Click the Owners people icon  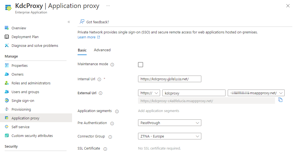pos(7,74)
